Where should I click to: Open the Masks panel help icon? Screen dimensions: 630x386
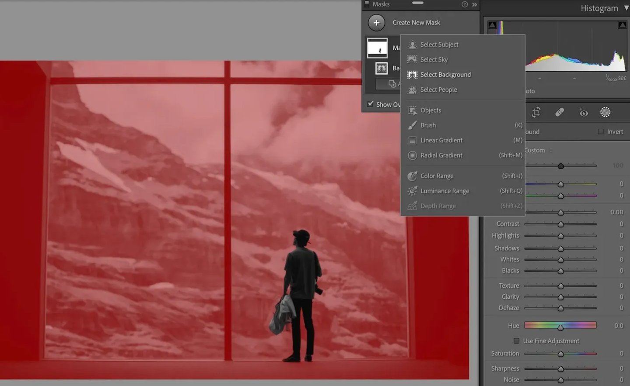point(465,4)
